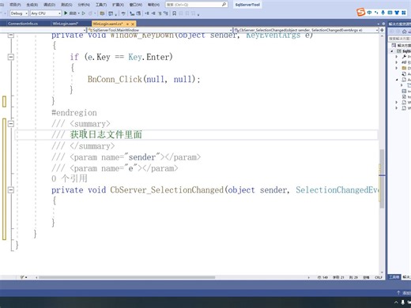This screenshot has height=308, width=411.
Task: Click the decrease indent toolbar icon
Action: (x=147, y=13)
